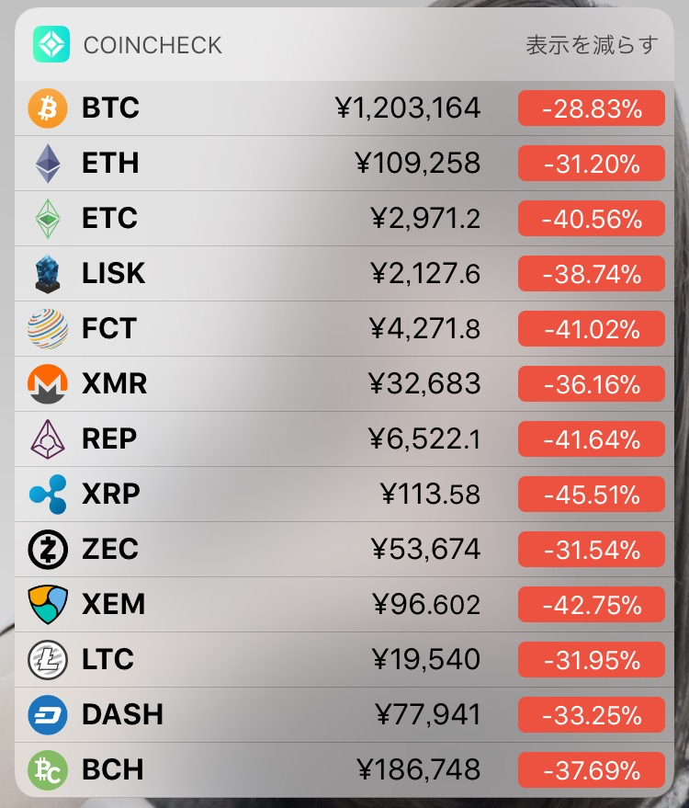Tap the Litecoin LTC silver icon
The image size is (689, 808).
pos(48,660)
